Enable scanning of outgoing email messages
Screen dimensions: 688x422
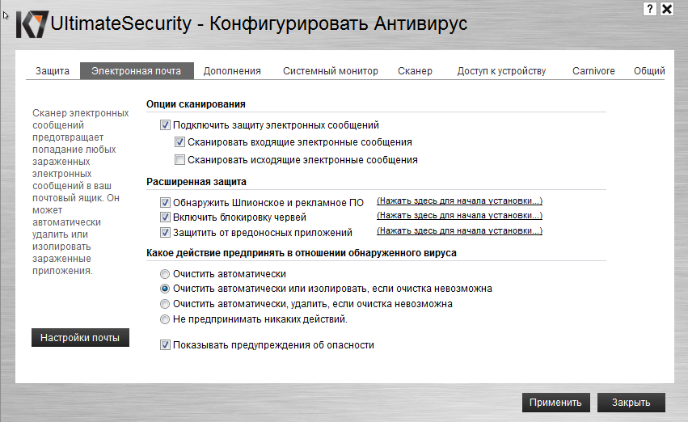pos(180,160)
